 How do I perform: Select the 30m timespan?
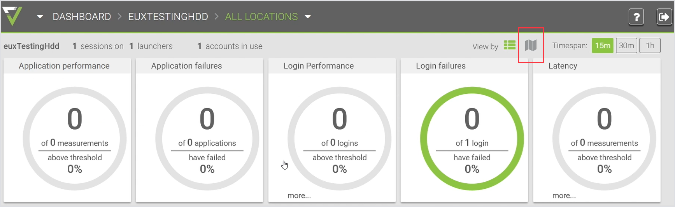[x=626, y=46]
